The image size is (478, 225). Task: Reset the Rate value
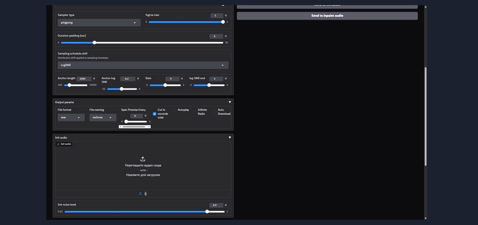pyautogui.click(x=181, y=78)
